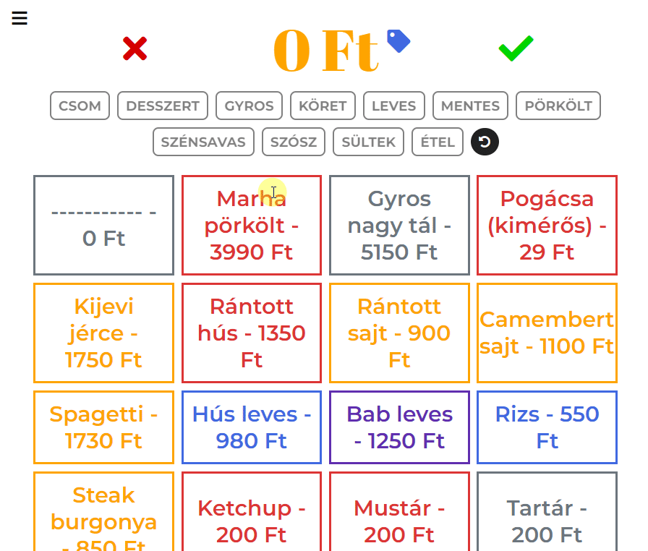Image resolution: width=648 pixels, height=551 pixels.
Task: Select the LEVES category filter
Action: pyautogui.click(x=394, y=106)
